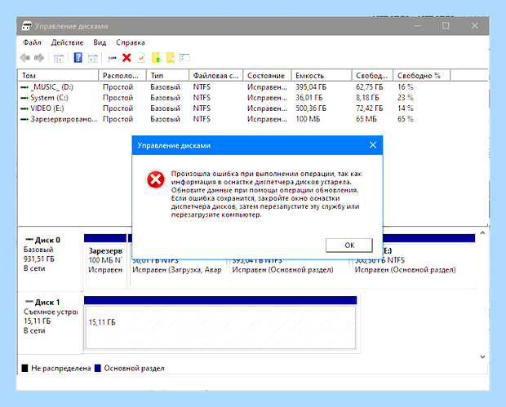506x407 pixels.
Task: Click the checklist settings toolbar icon
Action: tap(184, 58)
